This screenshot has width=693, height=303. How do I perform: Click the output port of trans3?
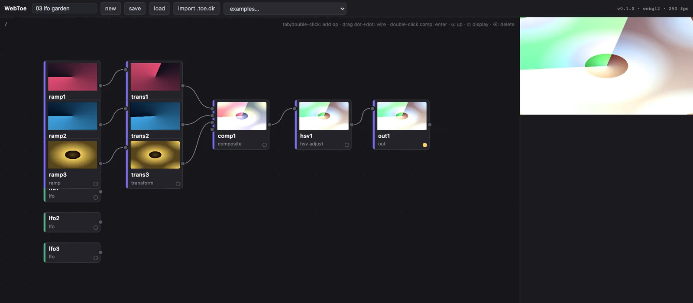coord(183,164)
